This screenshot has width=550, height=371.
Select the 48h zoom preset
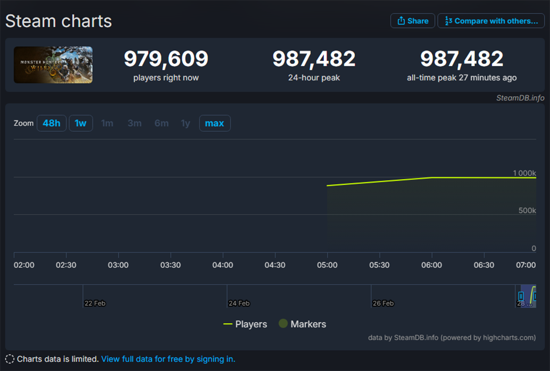(x=51, y=123)
